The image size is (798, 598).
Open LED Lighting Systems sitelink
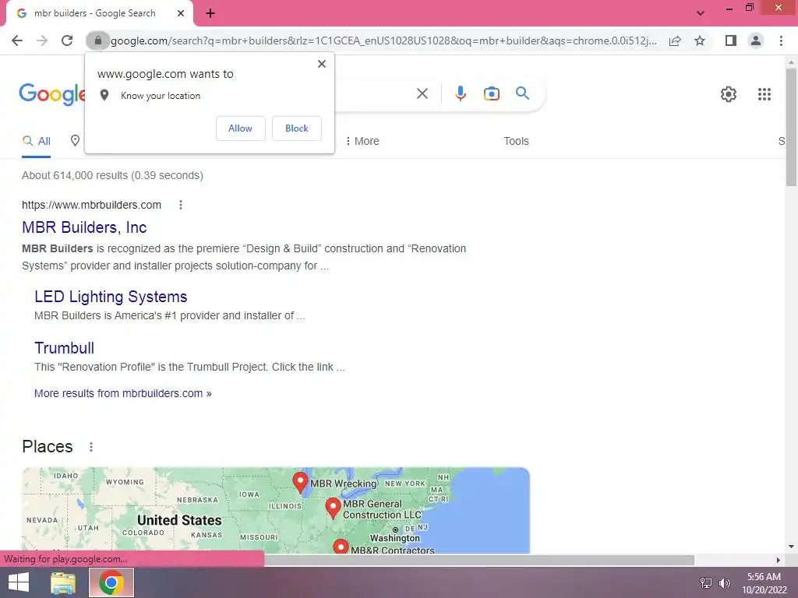click(111, 297)
